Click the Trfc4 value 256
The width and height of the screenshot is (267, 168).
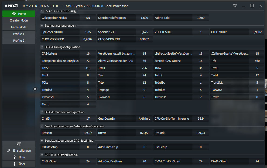144,68
